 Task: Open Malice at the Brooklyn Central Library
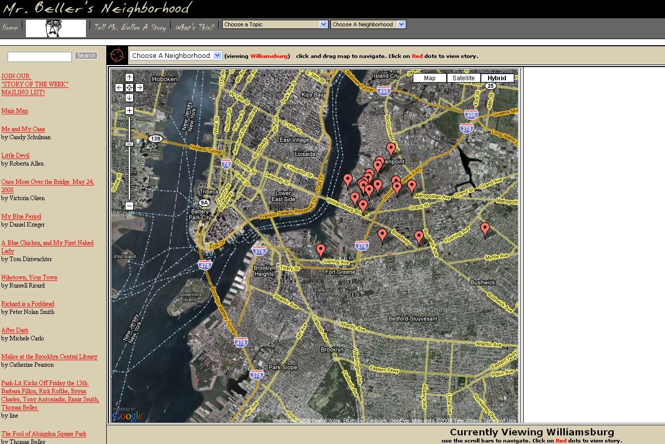click(49, 357)
